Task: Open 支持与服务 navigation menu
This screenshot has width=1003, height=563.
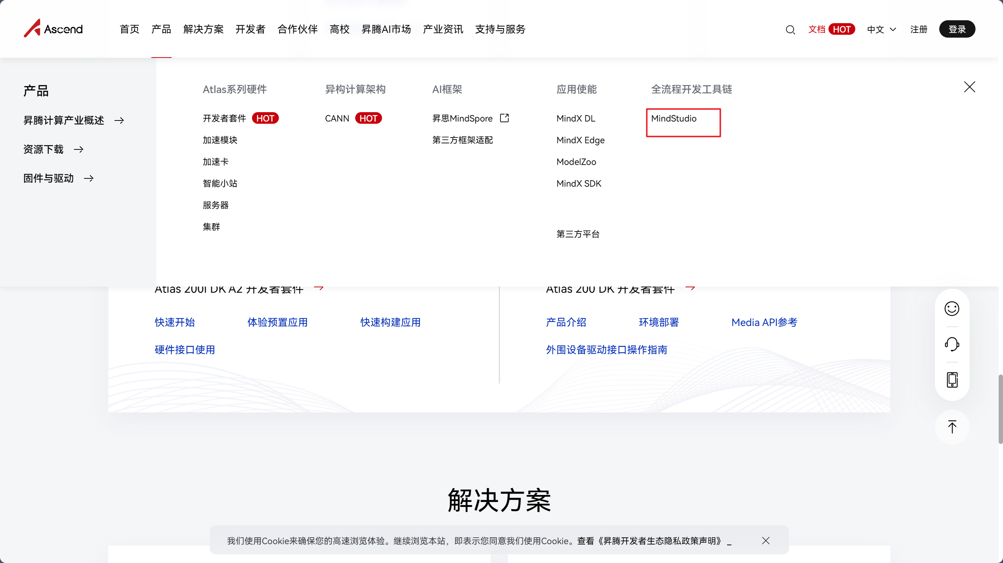Action: tap(500, 29)
